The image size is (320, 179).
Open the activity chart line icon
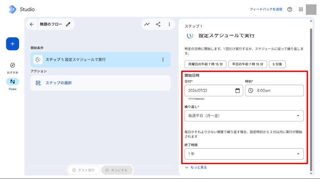pyautogui.click(x=147, y=24)
